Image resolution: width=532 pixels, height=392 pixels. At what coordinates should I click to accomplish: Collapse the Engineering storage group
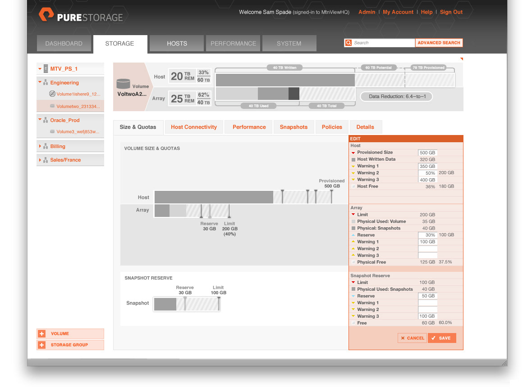point(40,82)
